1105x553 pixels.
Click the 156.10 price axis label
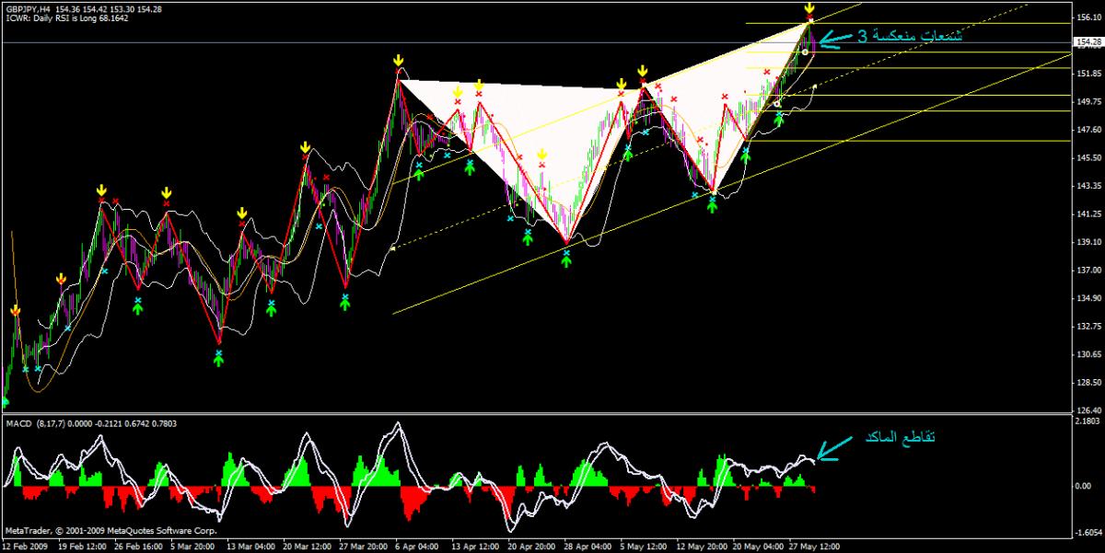[1088, 17]
